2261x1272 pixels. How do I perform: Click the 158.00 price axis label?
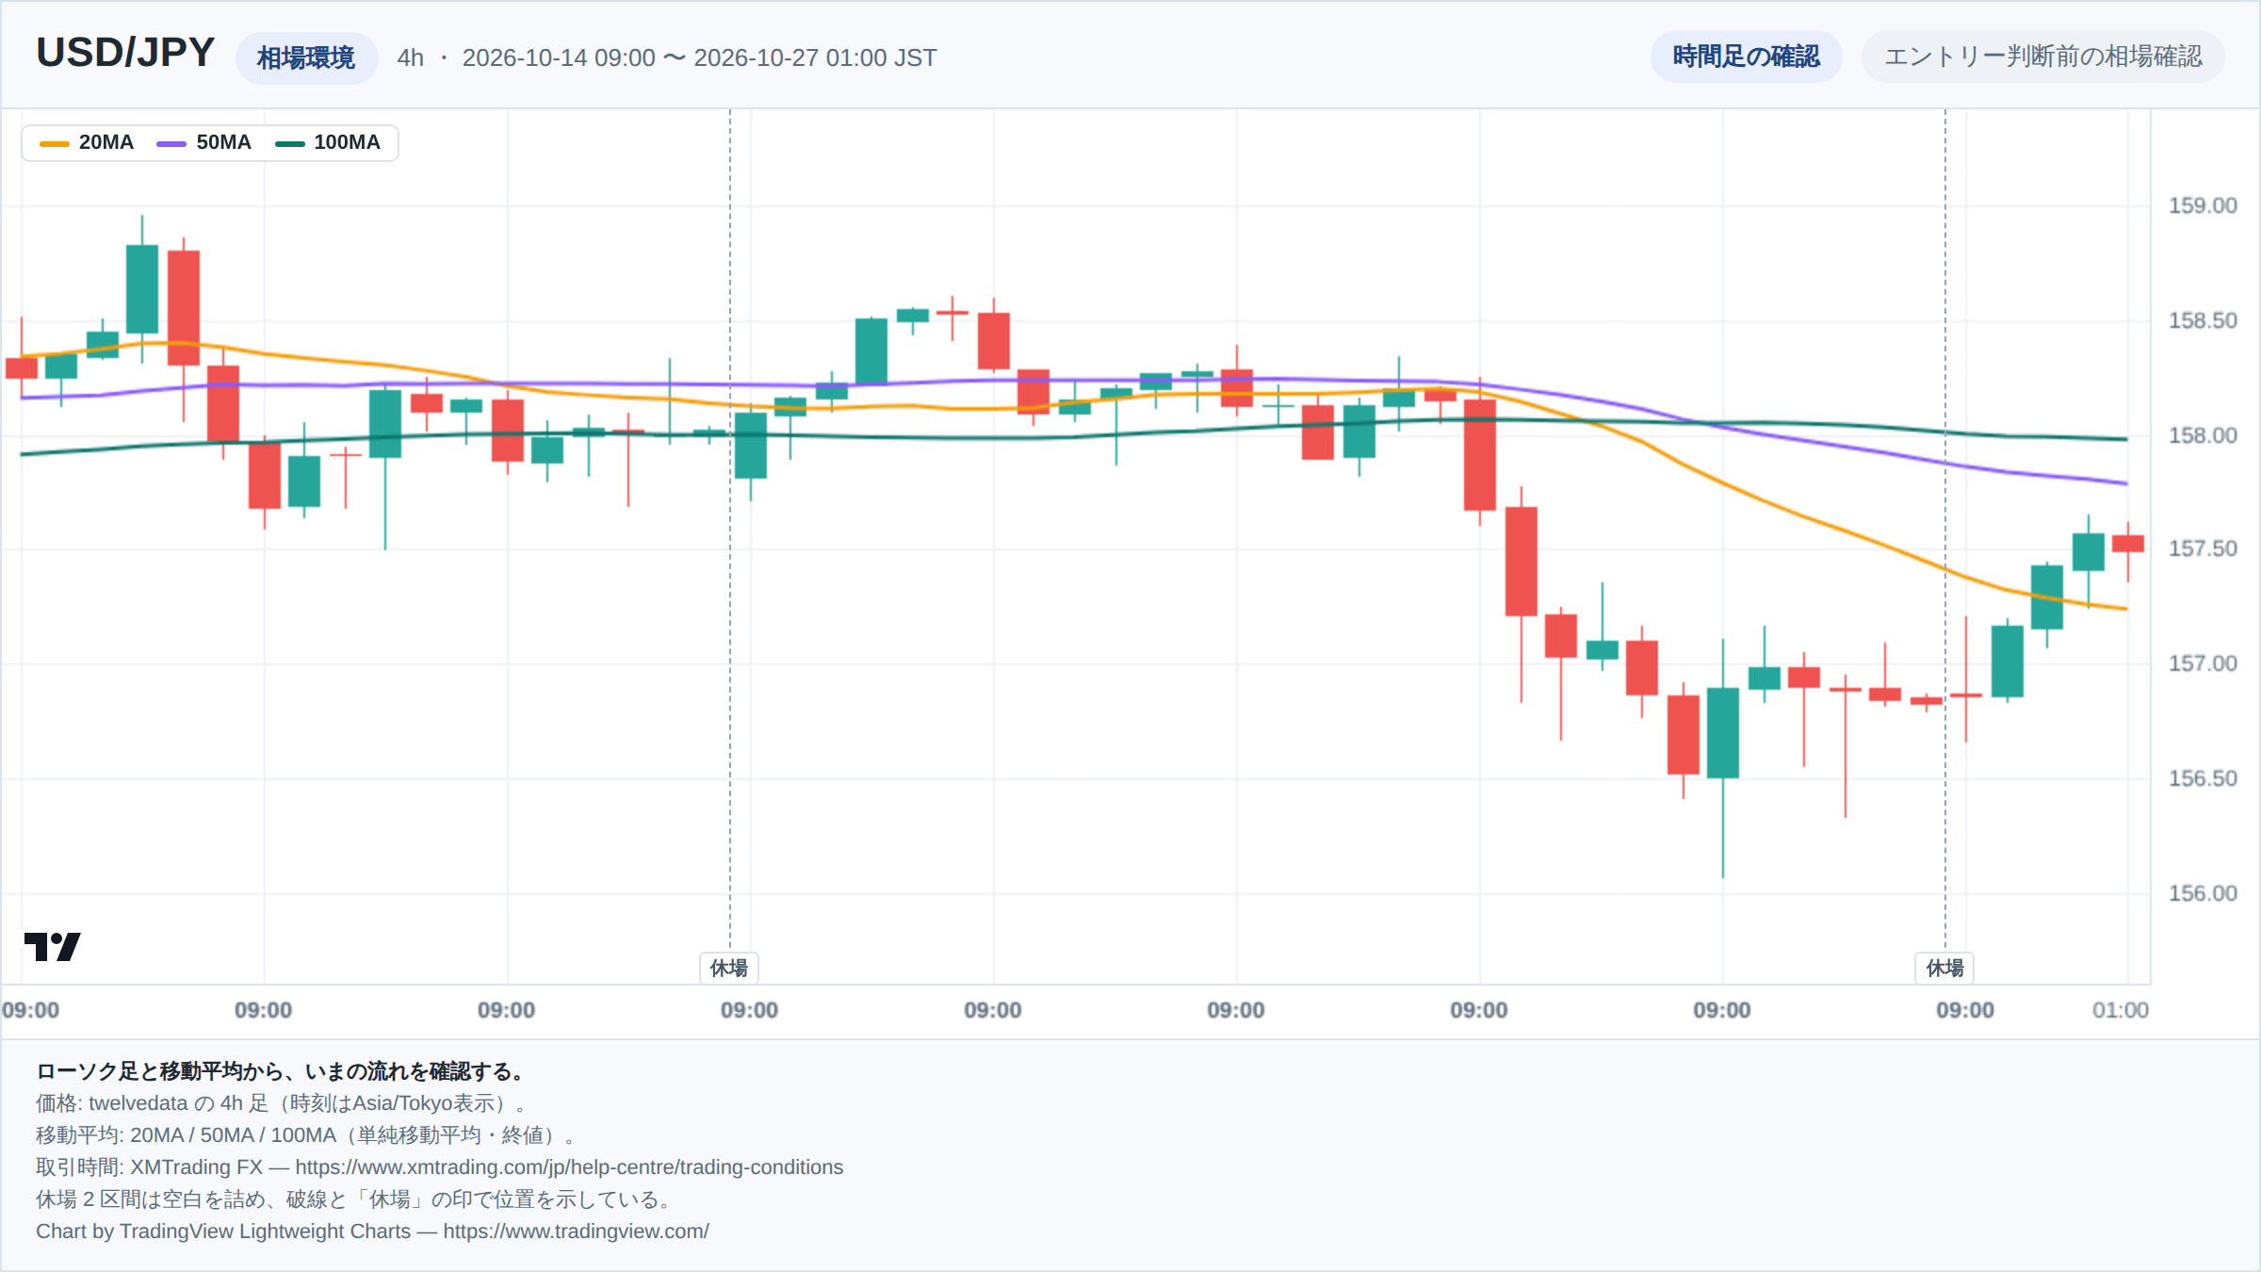tap(2203, 435)
